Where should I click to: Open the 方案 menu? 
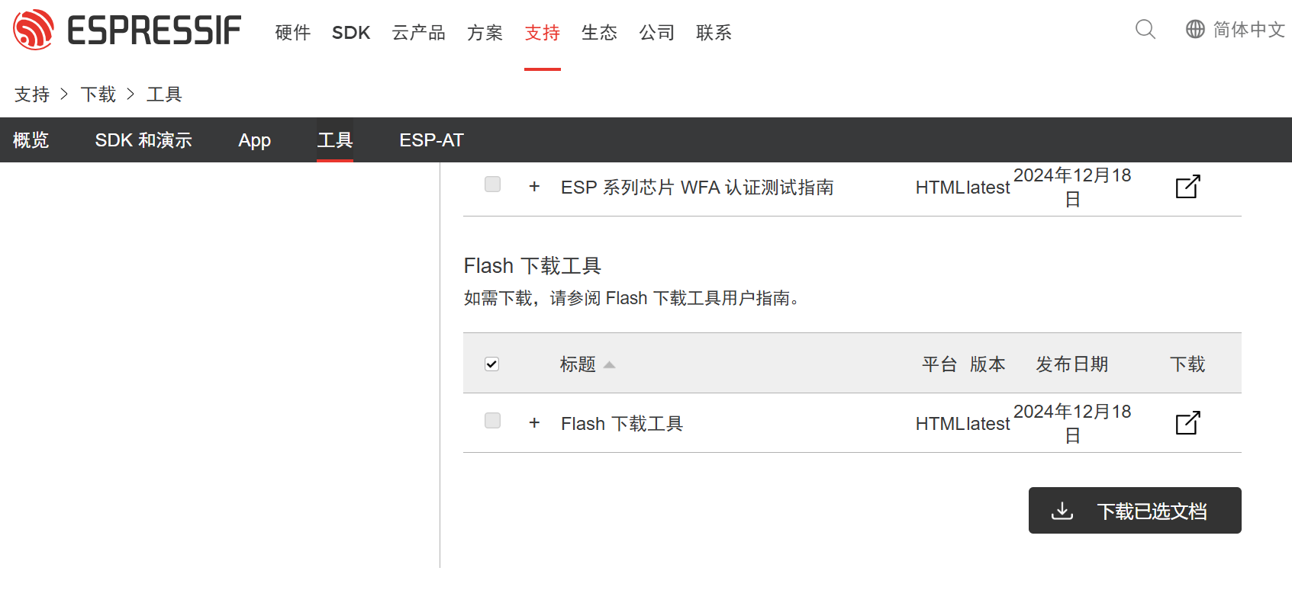pyautogui.click(x=485, y=33)
